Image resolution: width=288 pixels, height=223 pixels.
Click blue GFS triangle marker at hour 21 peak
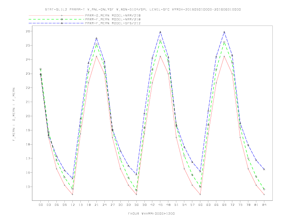click(x=96, y=38)
